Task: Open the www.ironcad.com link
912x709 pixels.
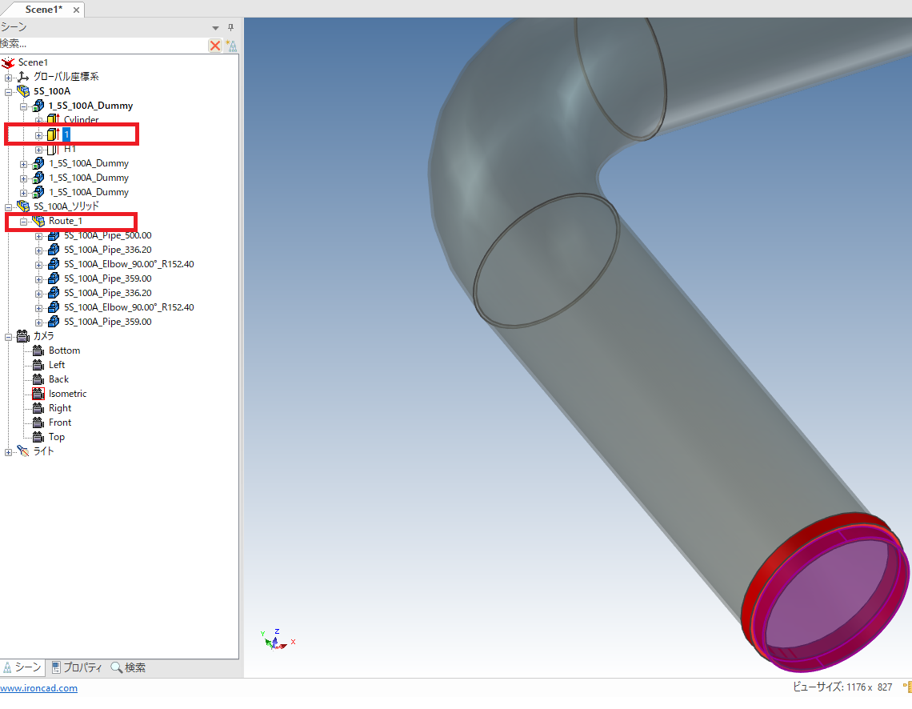Action: click(38, 688)
